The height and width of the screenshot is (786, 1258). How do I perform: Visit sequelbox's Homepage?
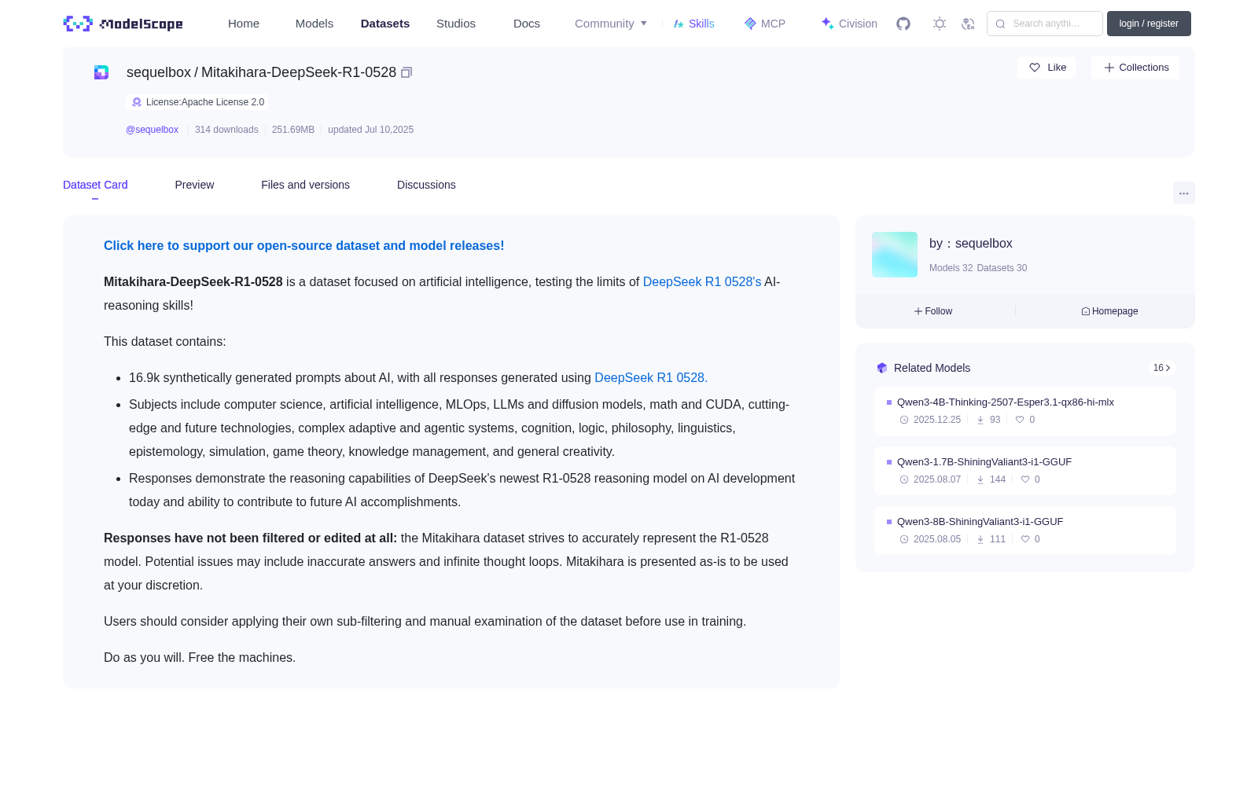tap(1109, 311)
